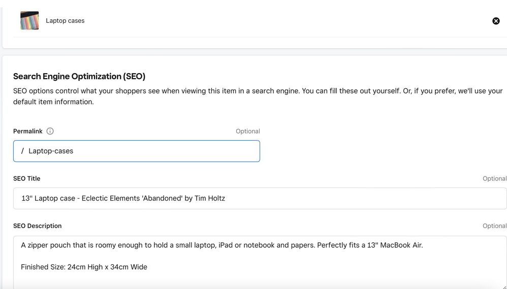Click the Permalink field label

pyautogui.click(x=28, y=131)
